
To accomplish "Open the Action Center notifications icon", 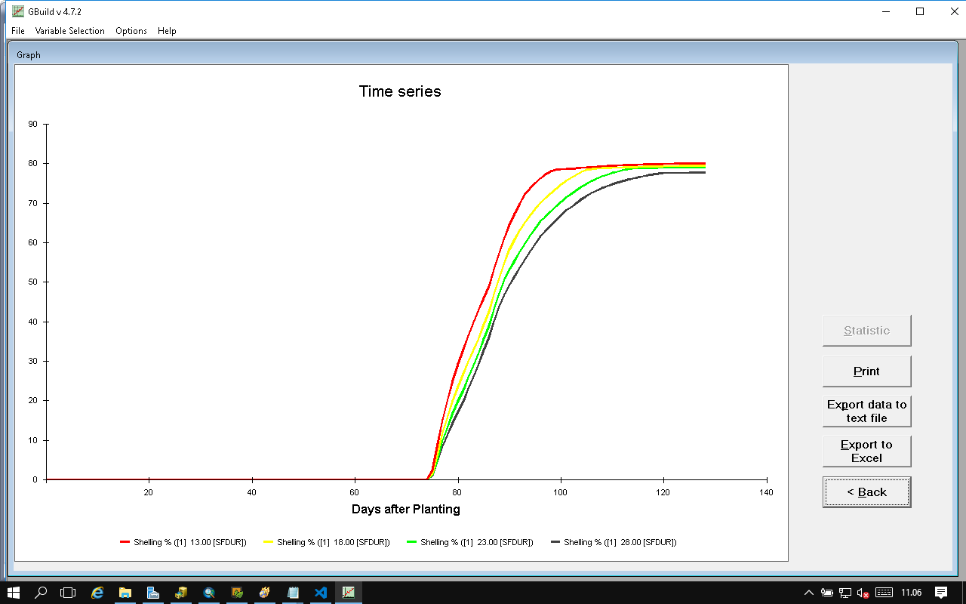I will pos(941,593).
